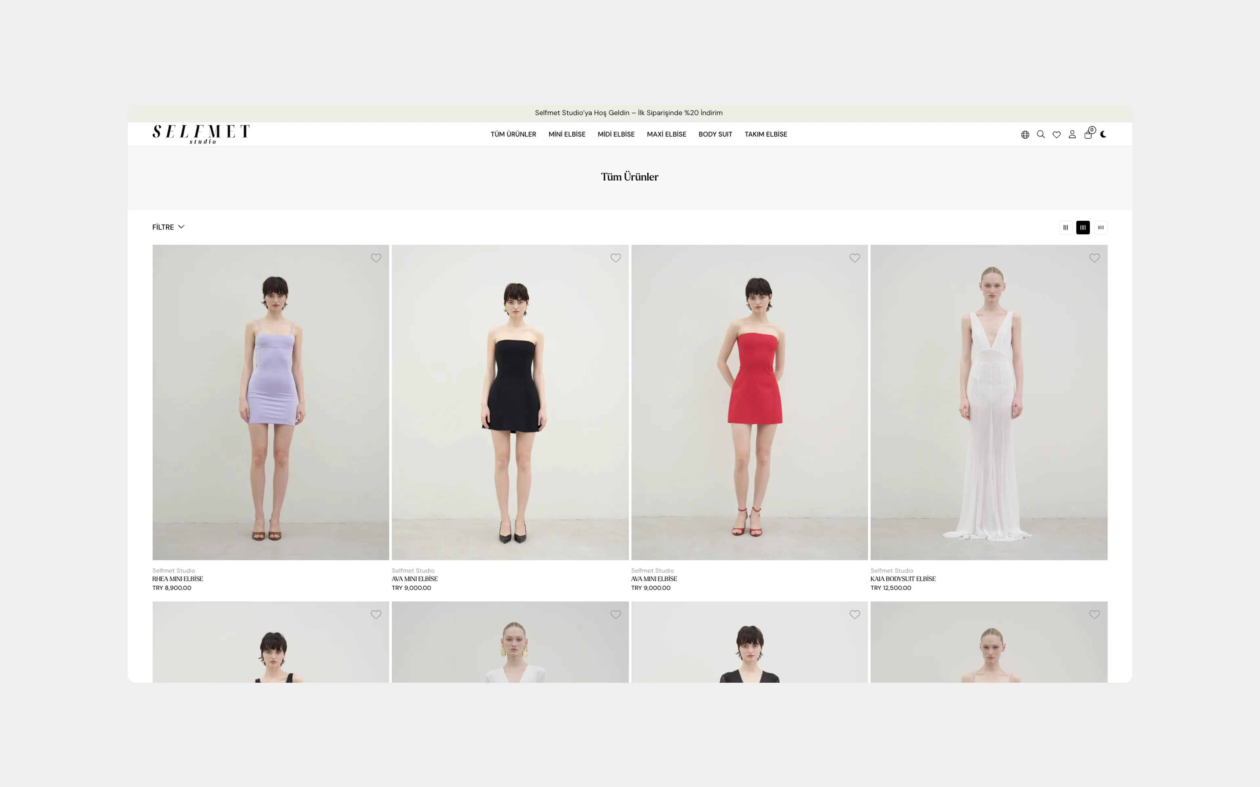The image size is (1260, 787).
Task: Open the MİNİ ELBİSE category
Action: [x=567, y=134]
